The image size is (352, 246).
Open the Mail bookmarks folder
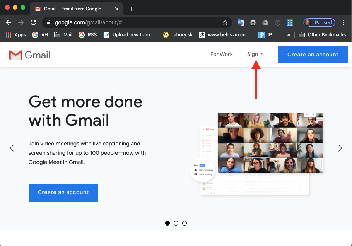63,35
